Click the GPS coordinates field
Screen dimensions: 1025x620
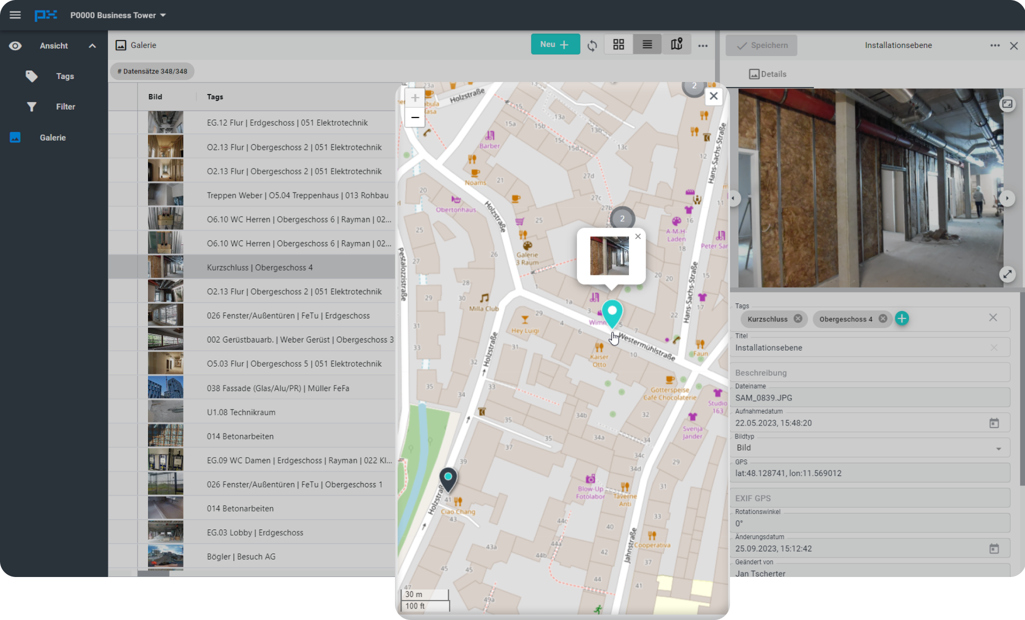(x=870, y=473)
